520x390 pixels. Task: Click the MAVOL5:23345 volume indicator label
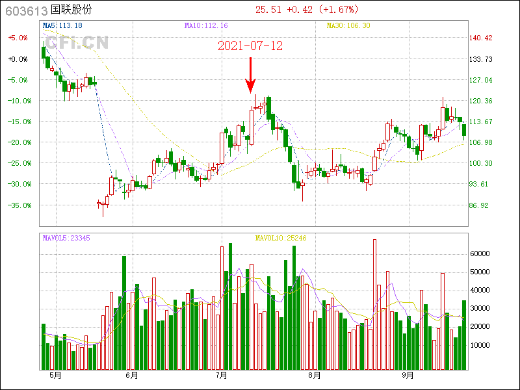[66, 238]
